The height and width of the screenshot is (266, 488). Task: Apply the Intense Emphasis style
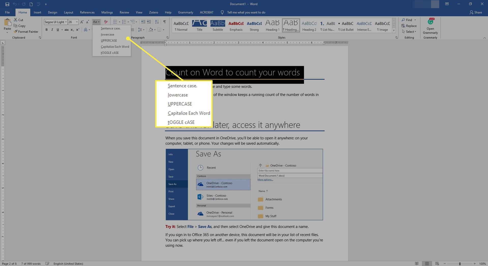click(x=364, y=25)
